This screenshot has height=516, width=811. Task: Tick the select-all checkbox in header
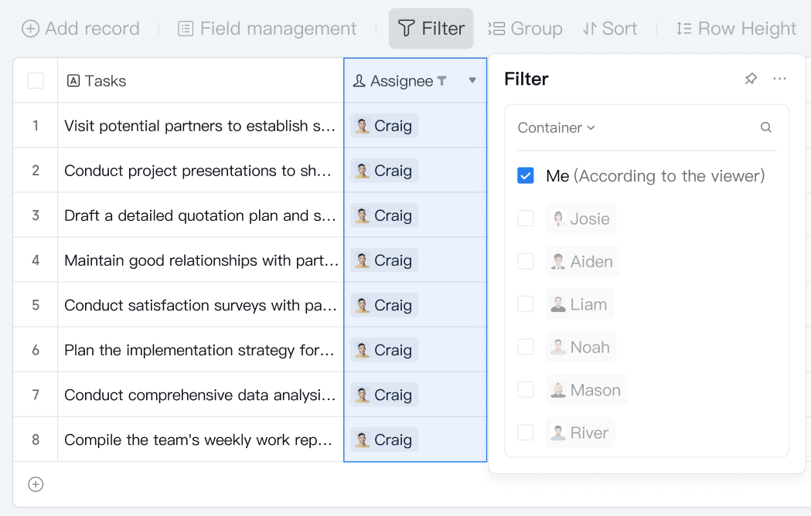[x=36, y=80]
